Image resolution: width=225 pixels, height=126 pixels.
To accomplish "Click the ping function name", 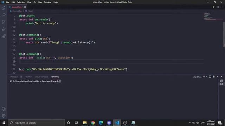I will [x=38, y=39].
